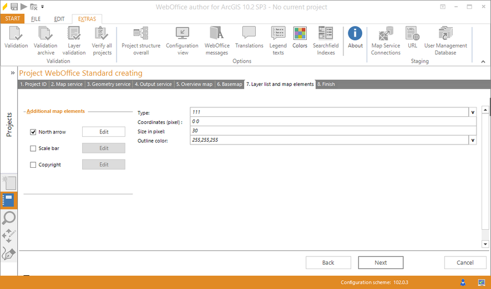This screenshot has height=289, width=491.
Task: Open Legend texts settings
Action: pyautogui.click(x=278, y=41)
